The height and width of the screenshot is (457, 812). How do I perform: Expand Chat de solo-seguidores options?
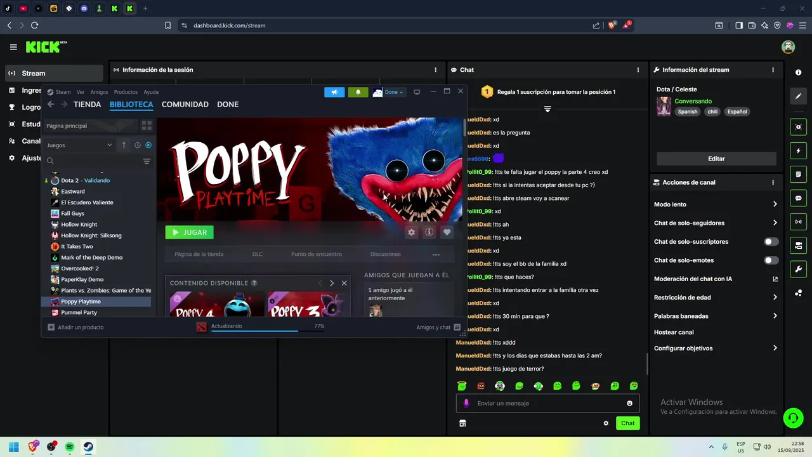(x=775, y=223)
